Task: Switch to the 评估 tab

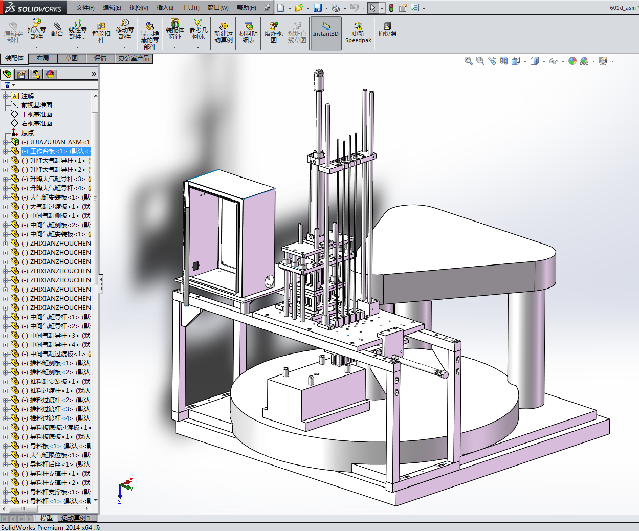Action: [x=100, y=58]
